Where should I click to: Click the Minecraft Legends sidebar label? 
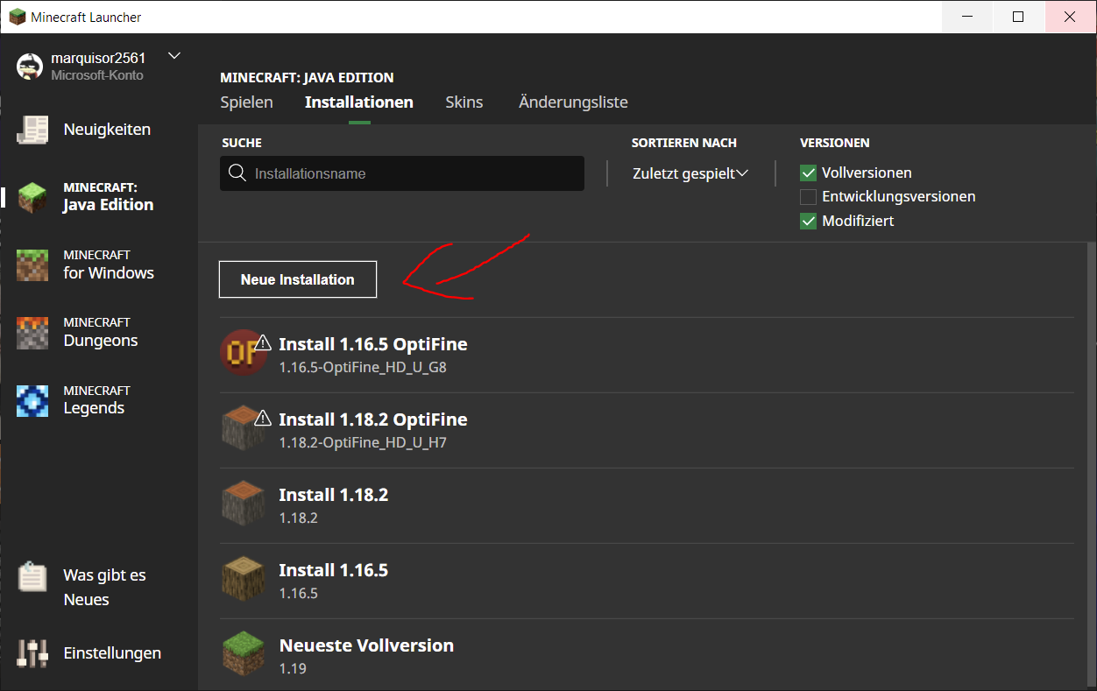(96, 400)
